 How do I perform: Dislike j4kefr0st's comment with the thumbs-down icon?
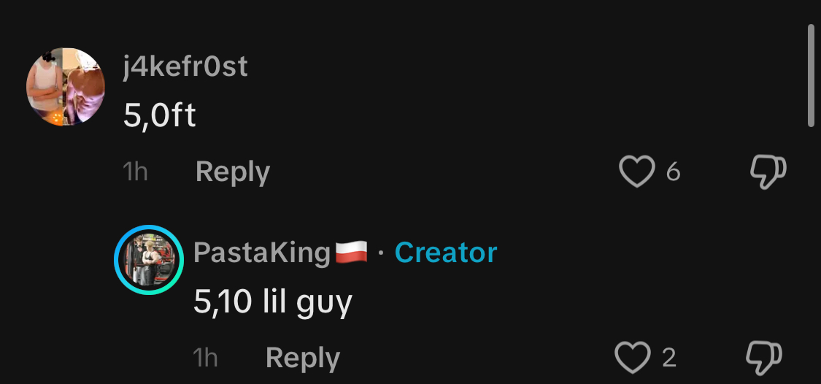768,172
